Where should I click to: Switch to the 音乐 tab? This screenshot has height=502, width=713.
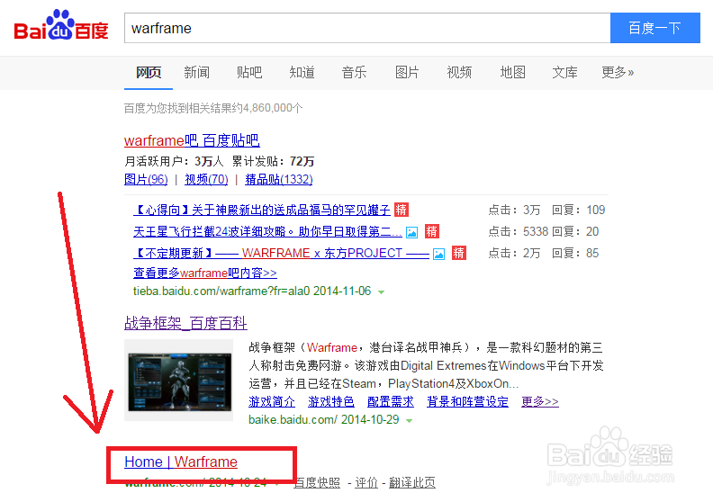click(x=354, y=72)
